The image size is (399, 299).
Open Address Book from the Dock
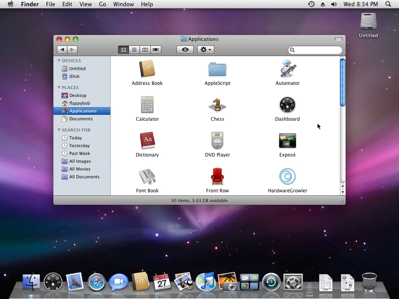pos(140,281)
